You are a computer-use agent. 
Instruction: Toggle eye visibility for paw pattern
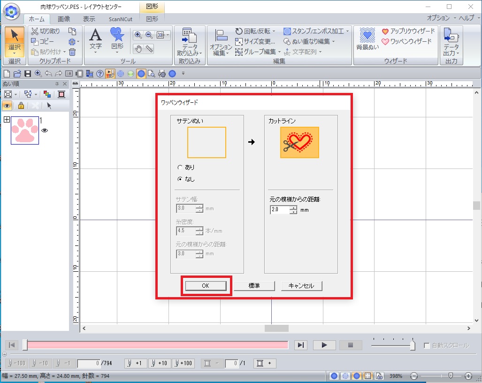45,131
